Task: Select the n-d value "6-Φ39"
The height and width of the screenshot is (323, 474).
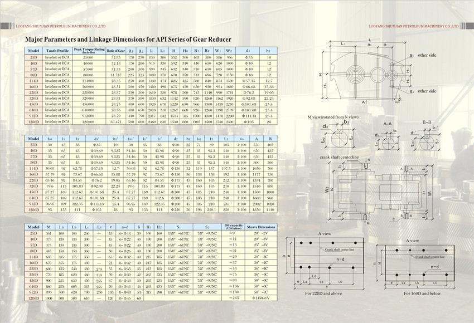Action: click(x=125, y=275)
